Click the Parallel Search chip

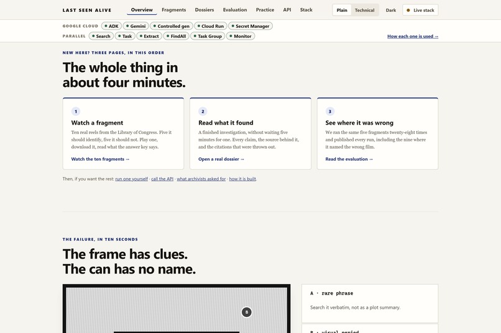101,37
